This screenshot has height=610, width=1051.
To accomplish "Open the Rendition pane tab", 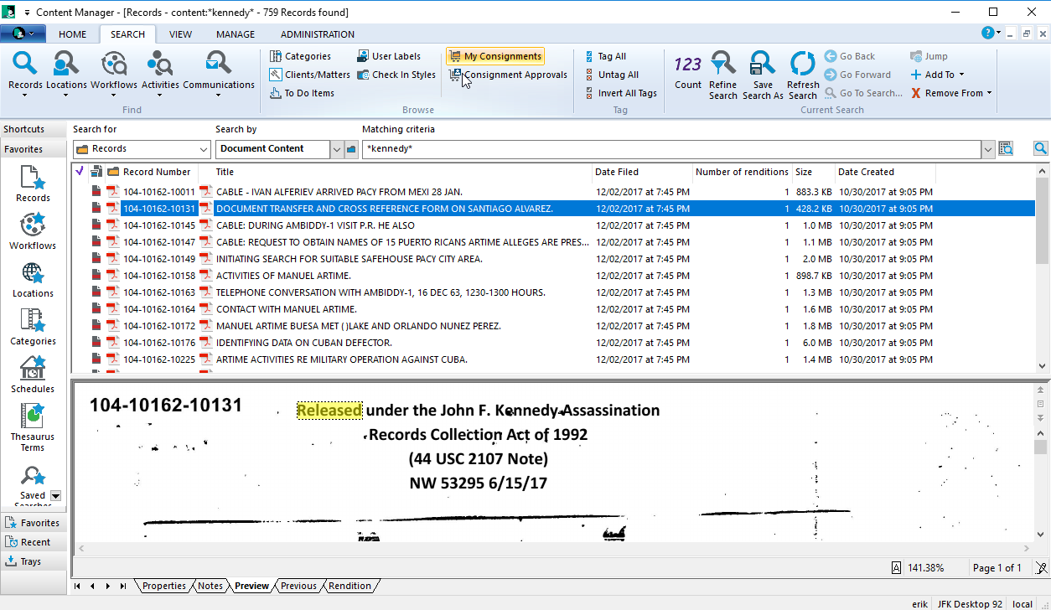I will tap(349, 586).
